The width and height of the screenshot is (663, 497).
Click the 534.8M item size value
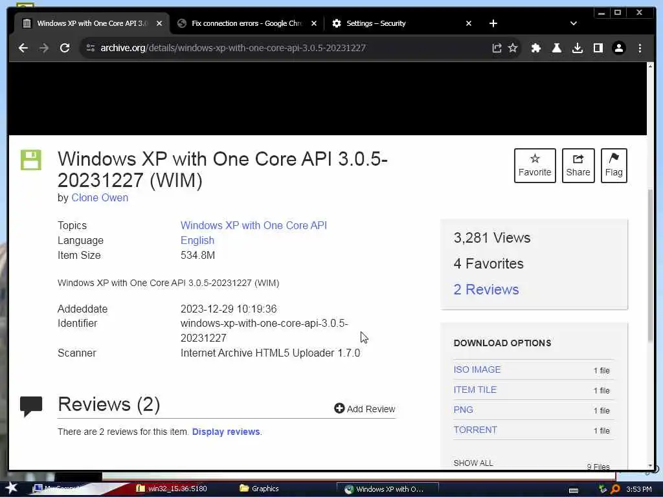[197, 255]
